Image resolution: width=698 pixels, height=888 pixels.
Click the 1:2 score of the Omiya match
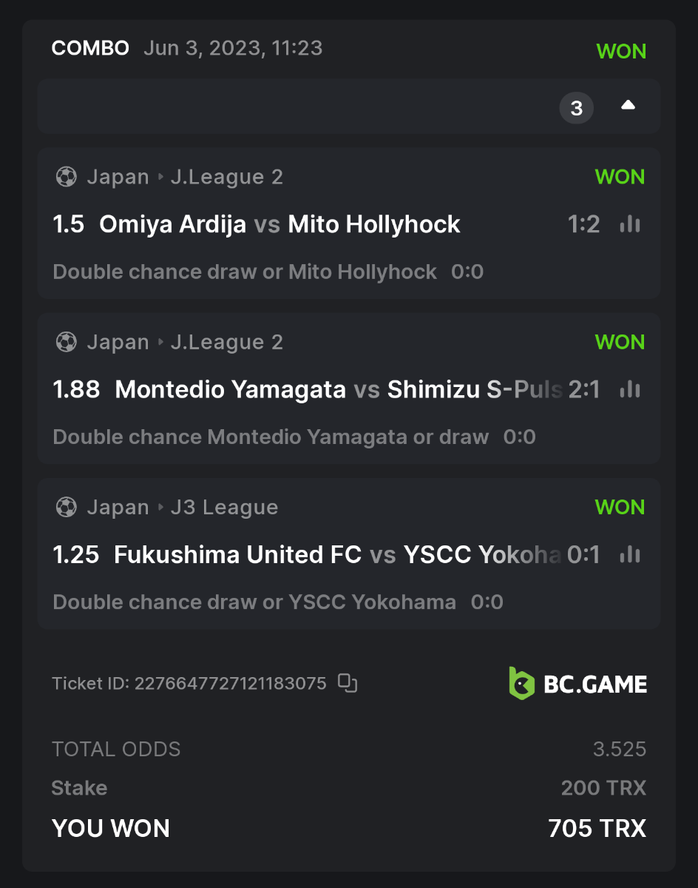[583, 224]
